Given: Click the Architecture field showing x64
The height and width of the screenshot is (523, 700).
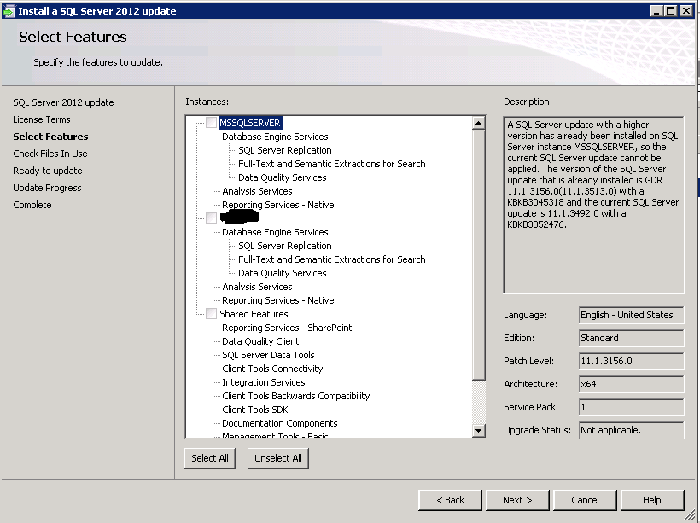Looking at the screenshot, I should pyautogui.click(x=631, y=384).
